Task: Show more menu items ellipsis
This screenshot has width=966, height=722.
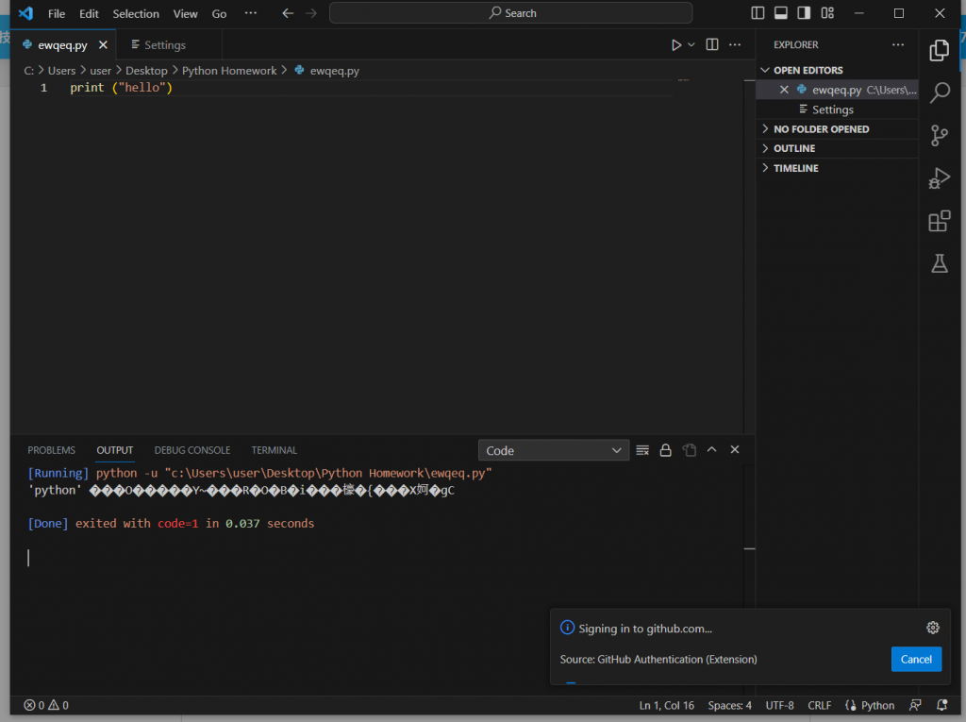Action: [x=250, y=13]
